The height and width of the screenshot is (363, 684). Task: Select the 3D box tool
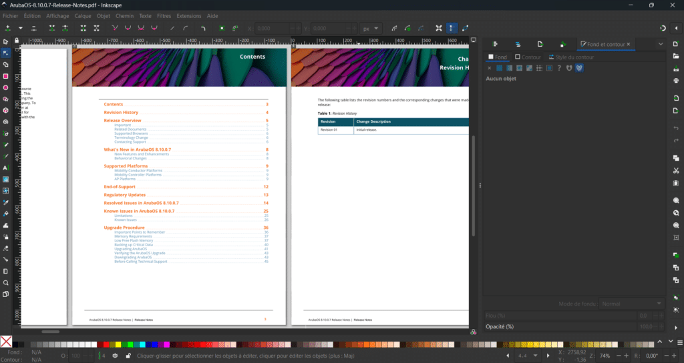[5, 111]
